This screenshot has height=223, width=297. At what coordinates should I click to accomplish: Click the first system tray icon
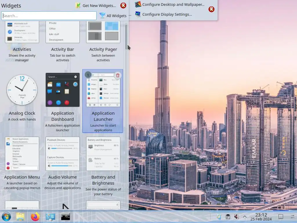[x=219, y=217]
